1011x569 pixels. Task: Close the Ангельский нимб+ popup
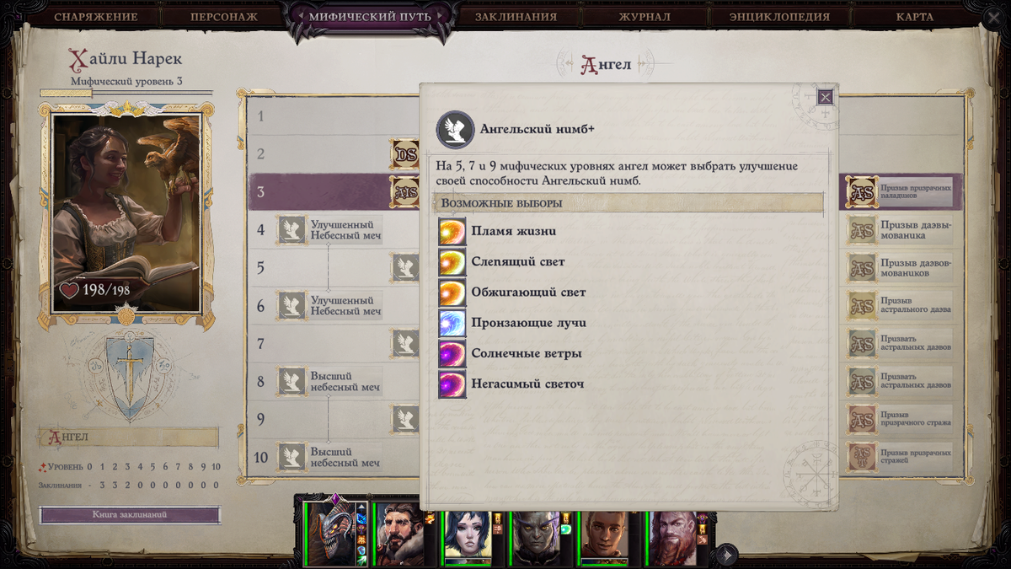pyautogui.click(x=826, y=97)
